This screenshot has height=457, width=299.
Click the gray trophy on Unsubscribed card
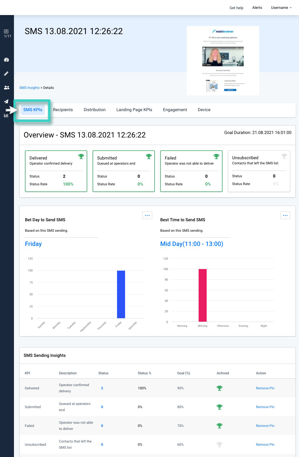click(x=284, y=156)
